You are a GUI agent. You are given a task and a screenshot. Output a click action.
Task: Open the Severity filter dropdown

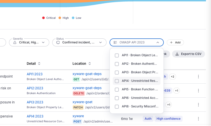click(x=29, y=42)
